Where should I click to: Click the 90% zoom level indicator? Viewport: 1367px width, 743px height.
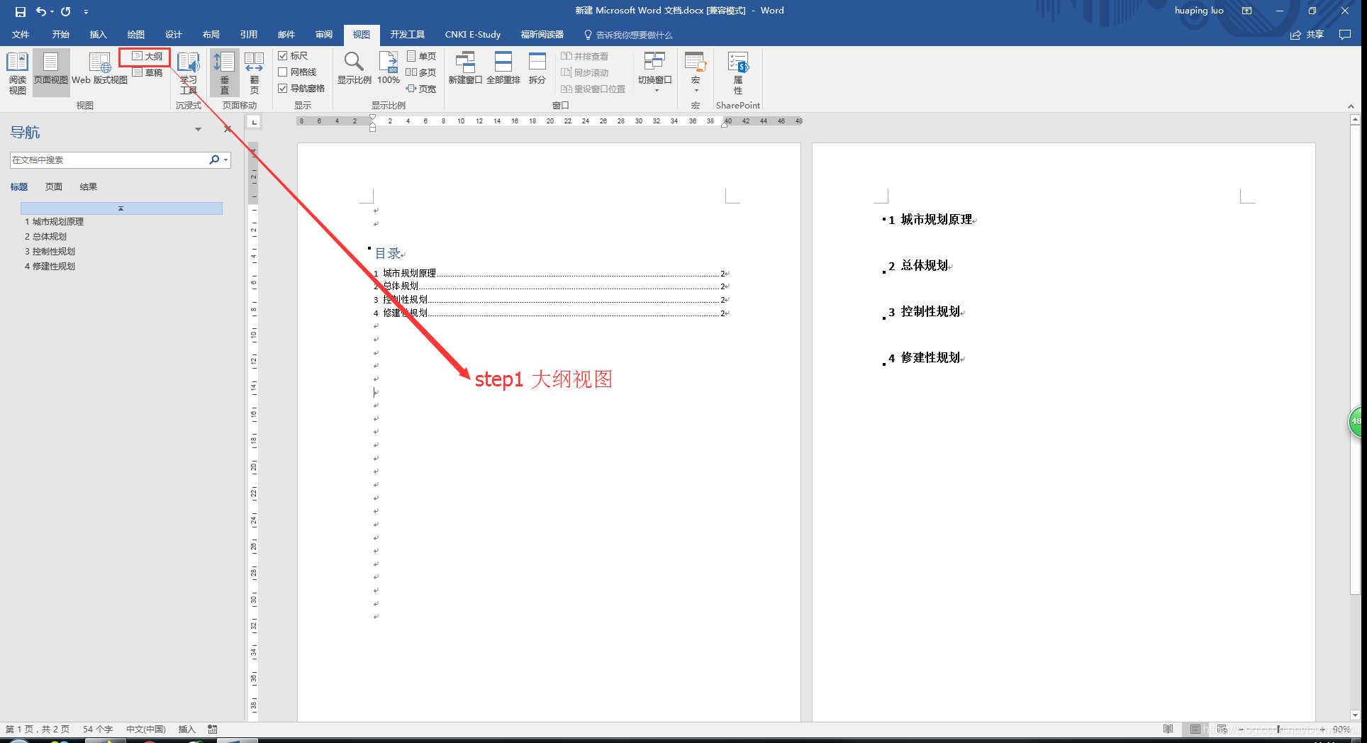click(1341, 729)
